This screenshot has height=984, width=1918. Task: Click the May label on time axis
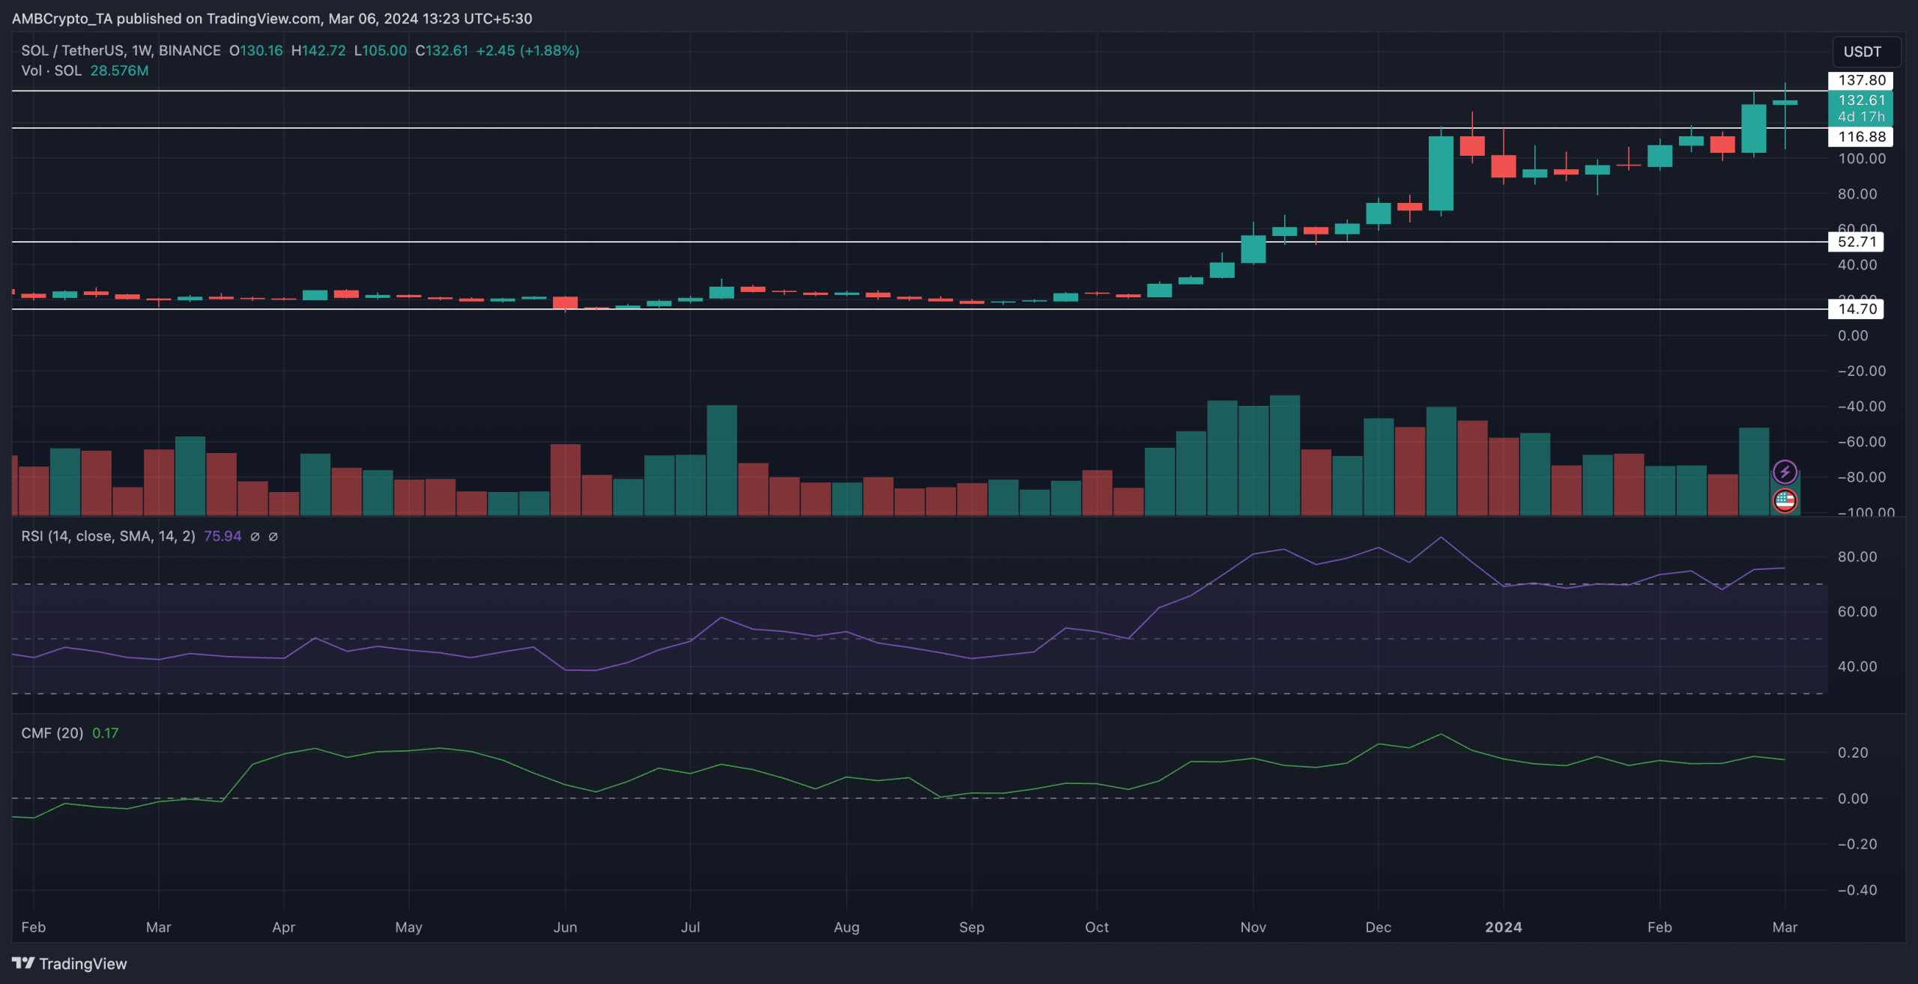pyautogui.click(x=408, y=927)
